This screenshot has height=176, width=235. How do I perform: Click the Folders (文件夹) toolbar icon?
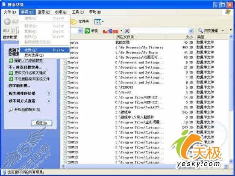coord(73,22)
